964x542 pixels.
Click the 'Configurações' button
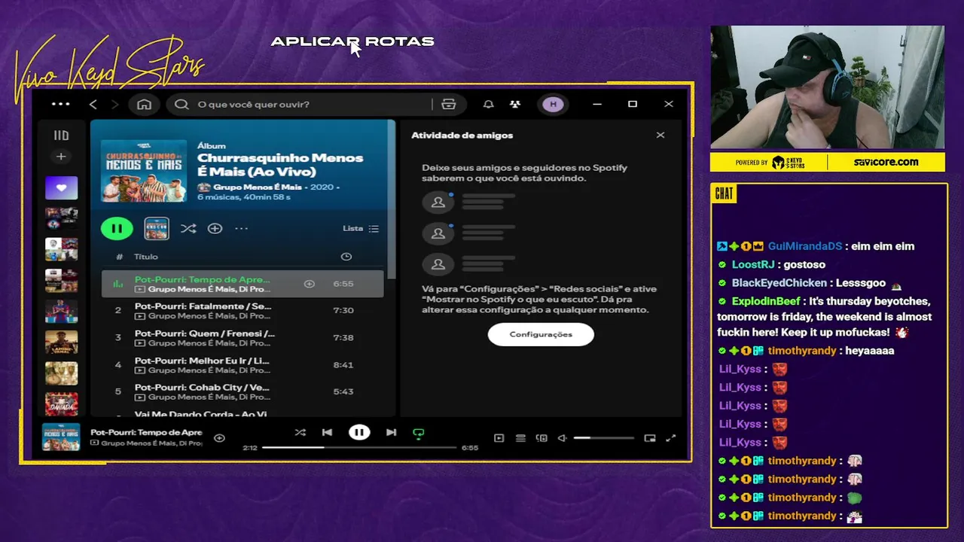[541, 334]
